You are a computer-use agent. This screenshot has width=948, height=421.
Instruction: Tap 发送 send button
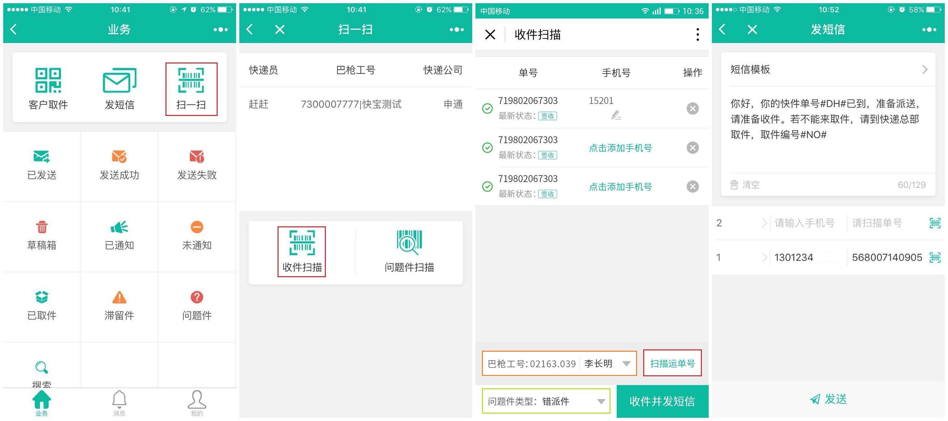pyautogui.click(x=828, y=399)
